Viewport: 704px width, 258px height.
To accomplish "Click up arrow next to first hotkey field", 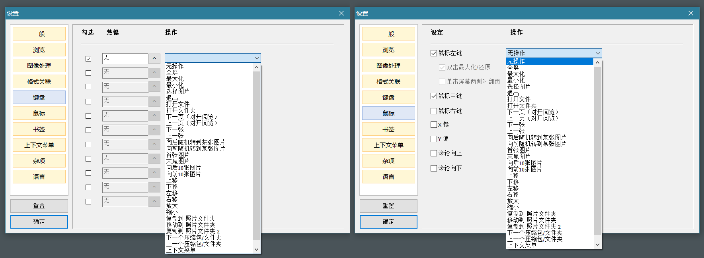I will pos(154,59).
